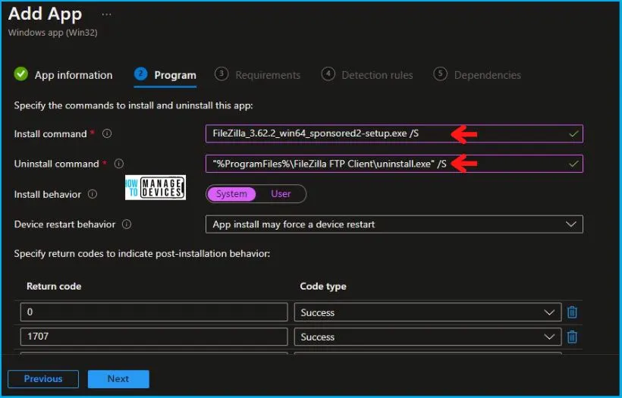Set install behavior to User
The width and height of the screenshot is (622, 398).
pyautogui.click(x=281, y=194)
